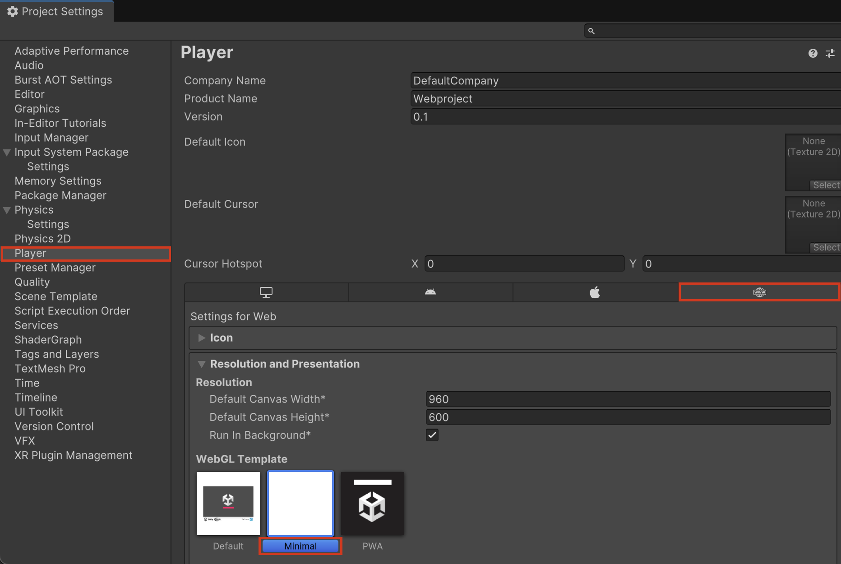Open the Graphics settings category
The height and width of the screenshot is (564, 841).
click(37, 109)
